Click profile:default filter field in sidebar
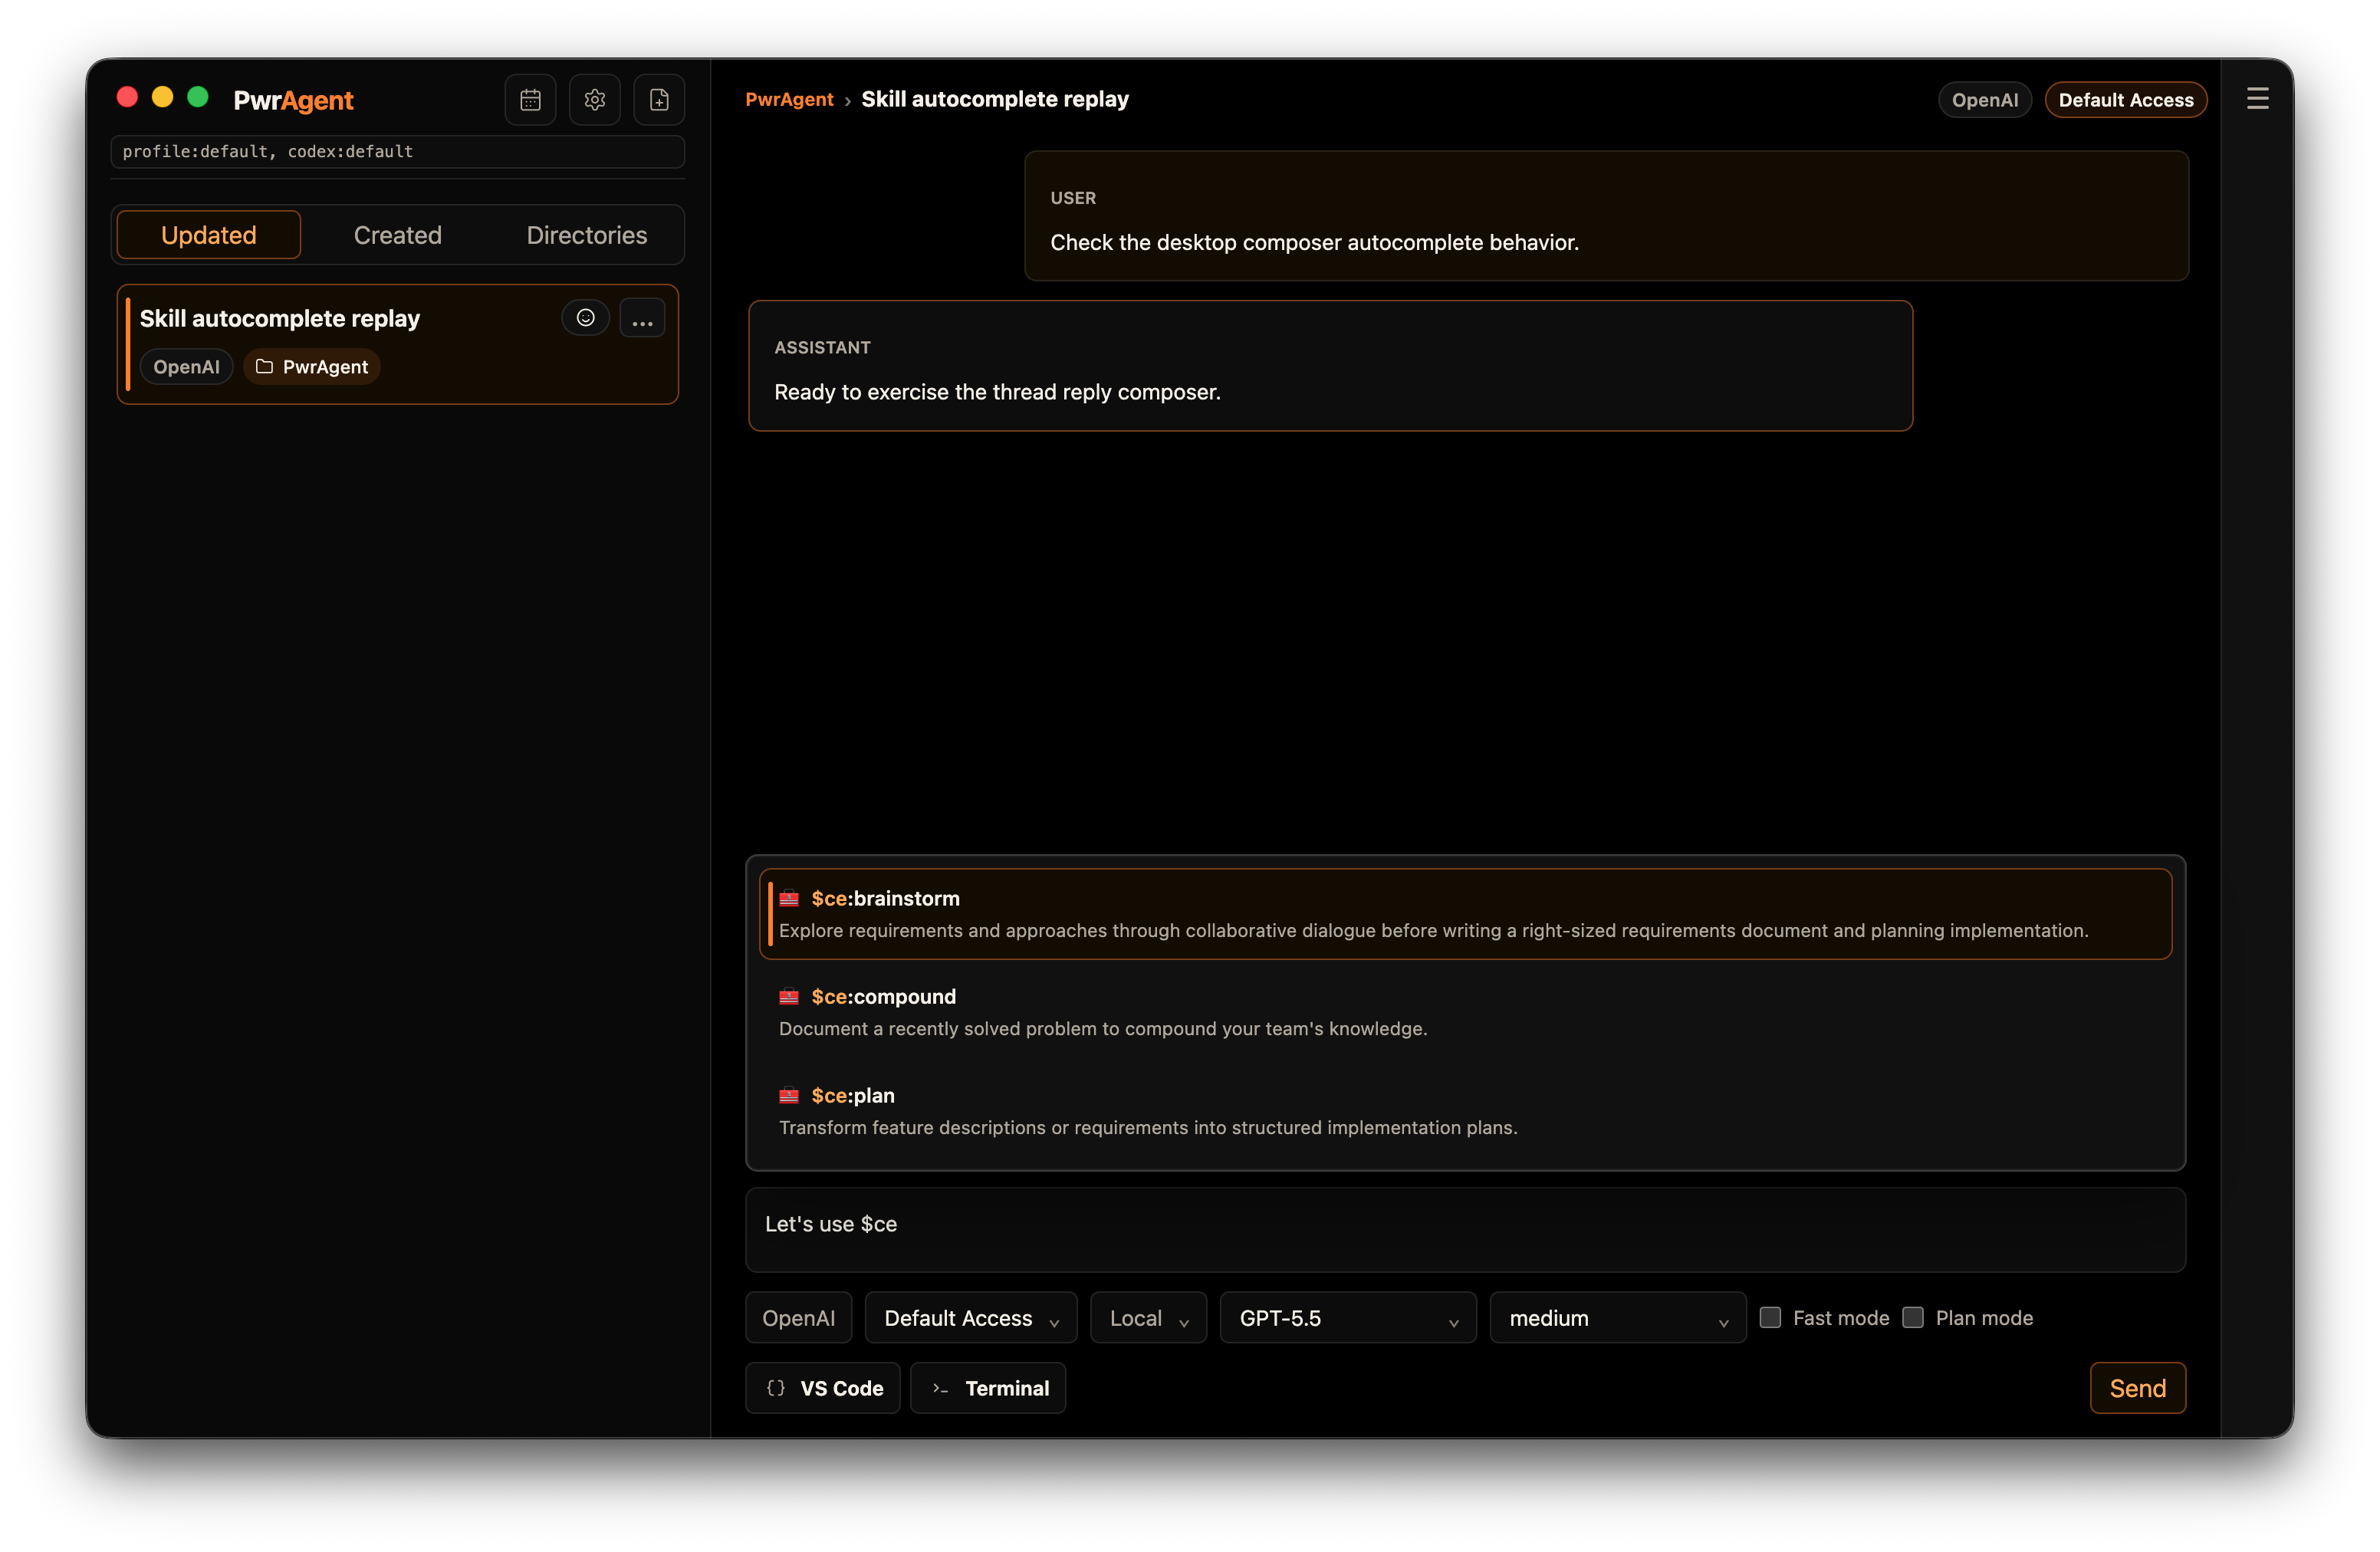The image size is (2380, 1552). 398,152
